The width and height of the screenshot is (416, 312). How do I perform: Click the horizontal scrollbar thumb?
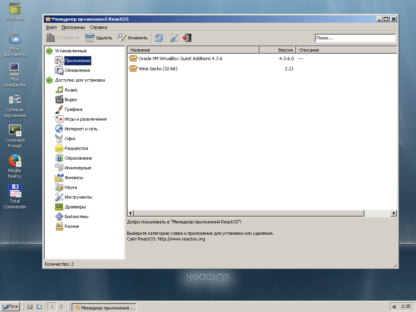pos(249,213)
